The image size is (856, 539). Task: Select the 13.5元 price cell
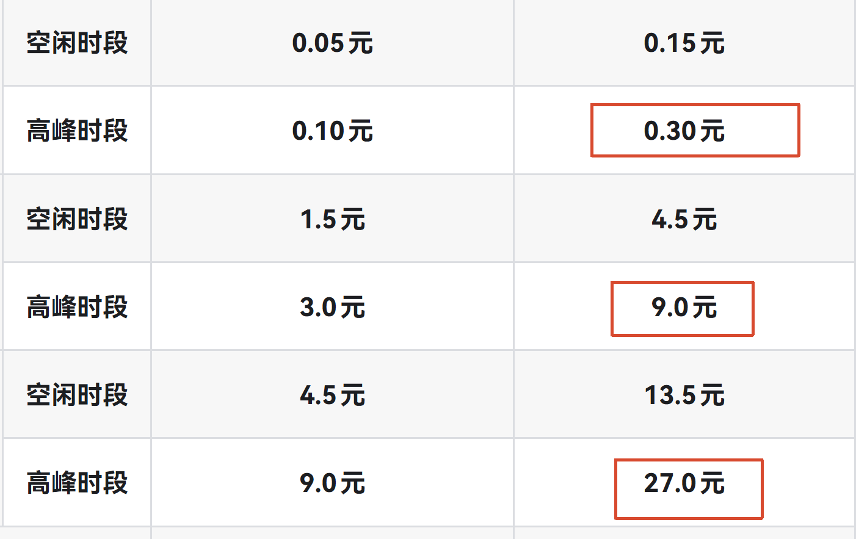pos(684,395)
